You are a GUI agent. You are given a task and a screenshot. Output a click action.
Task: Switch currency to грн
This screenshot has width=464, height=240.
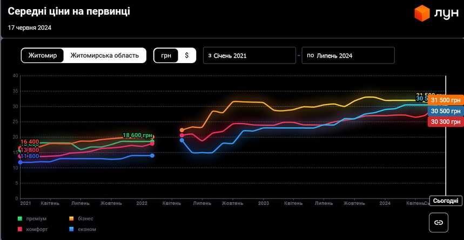click(166, 56)
